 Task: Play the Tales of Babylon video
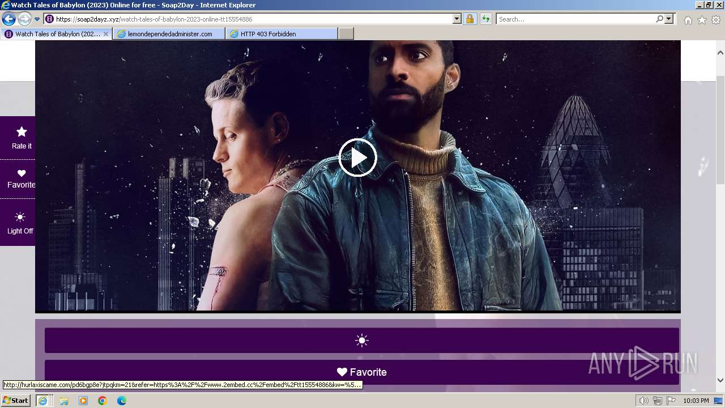[x=357, y=158]
